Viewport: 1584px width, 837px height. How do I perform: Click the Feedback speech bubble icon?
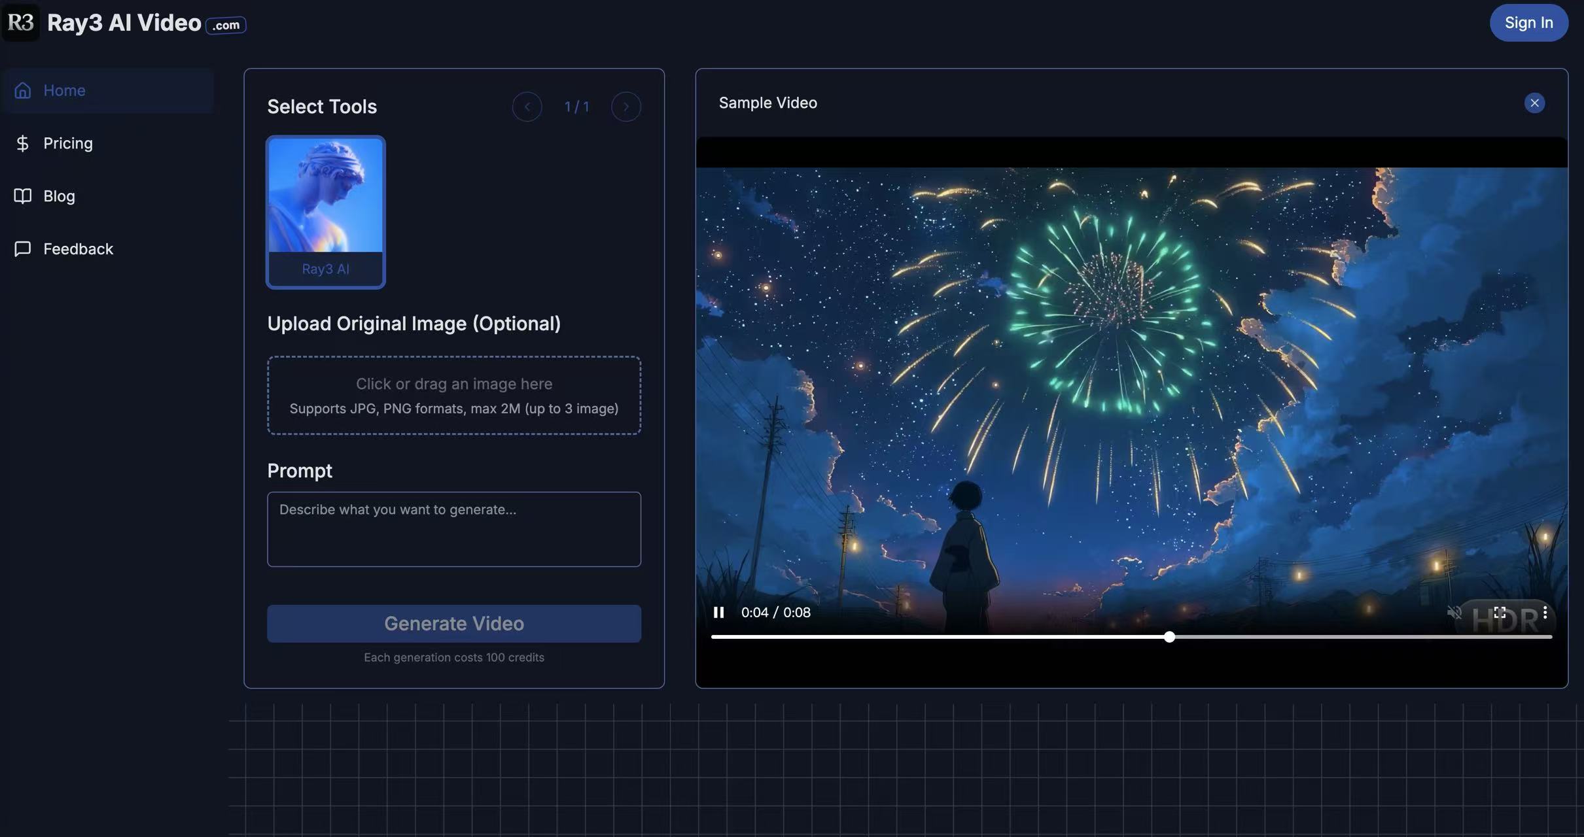coord(23,249)
